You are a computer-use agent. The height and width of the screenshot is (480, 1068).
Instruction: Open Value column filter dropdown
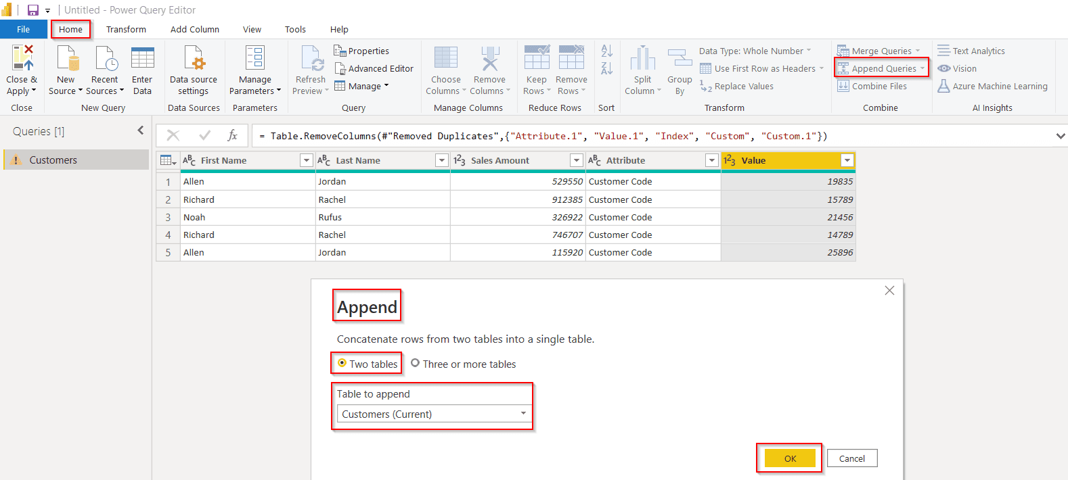(847, 160)
